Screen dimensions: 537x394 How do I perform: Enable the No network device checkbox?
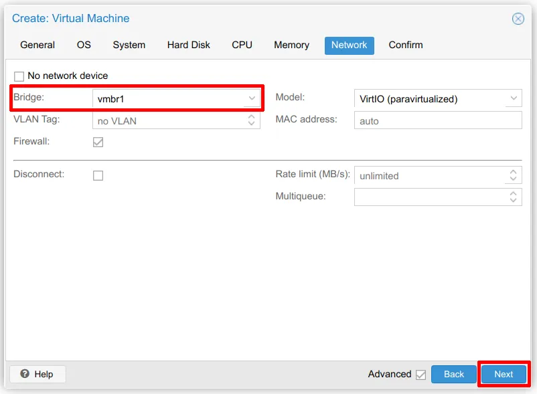(19, 76)
